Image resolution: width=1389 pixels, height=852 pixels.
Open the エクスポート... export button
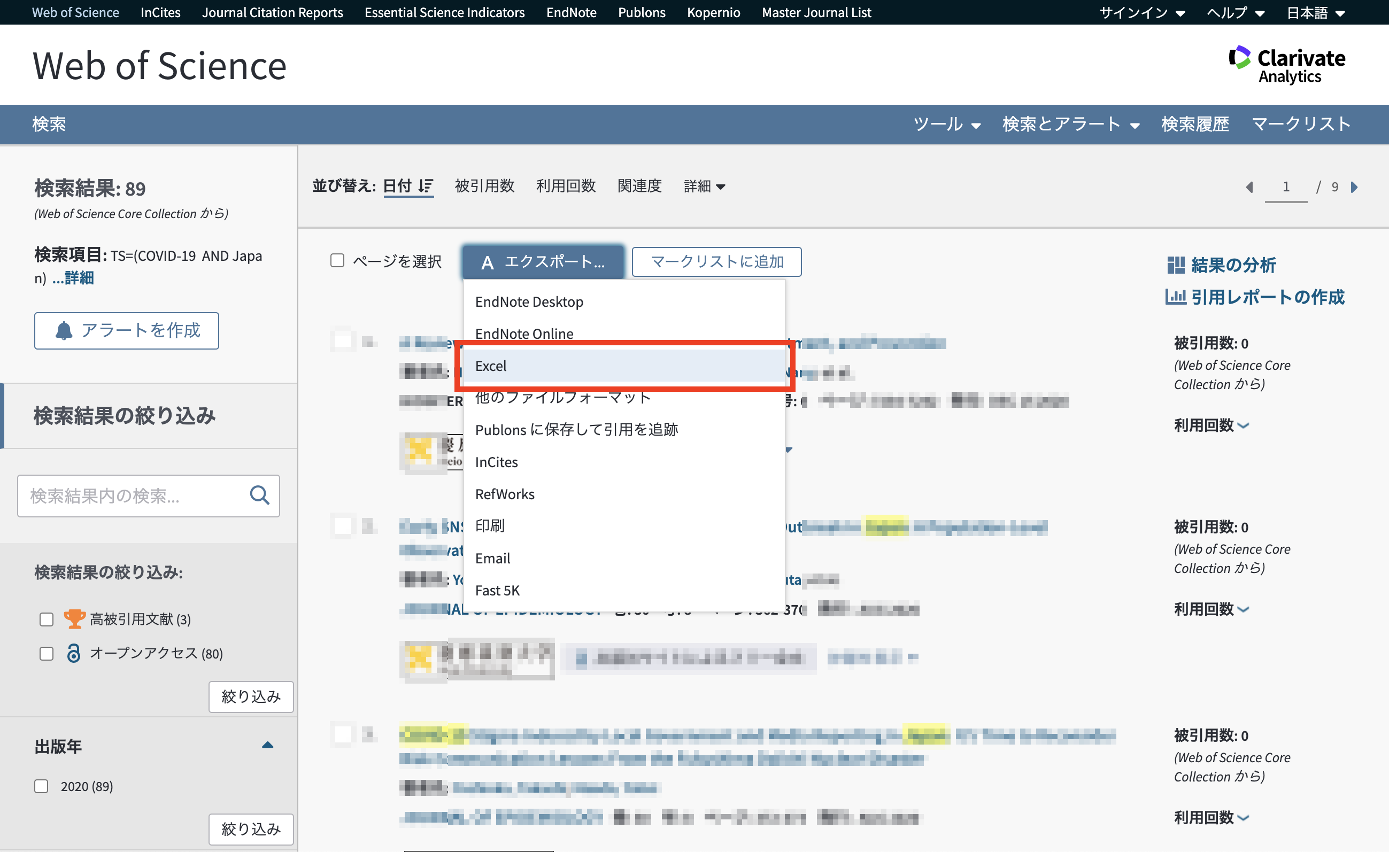(543, 261)
